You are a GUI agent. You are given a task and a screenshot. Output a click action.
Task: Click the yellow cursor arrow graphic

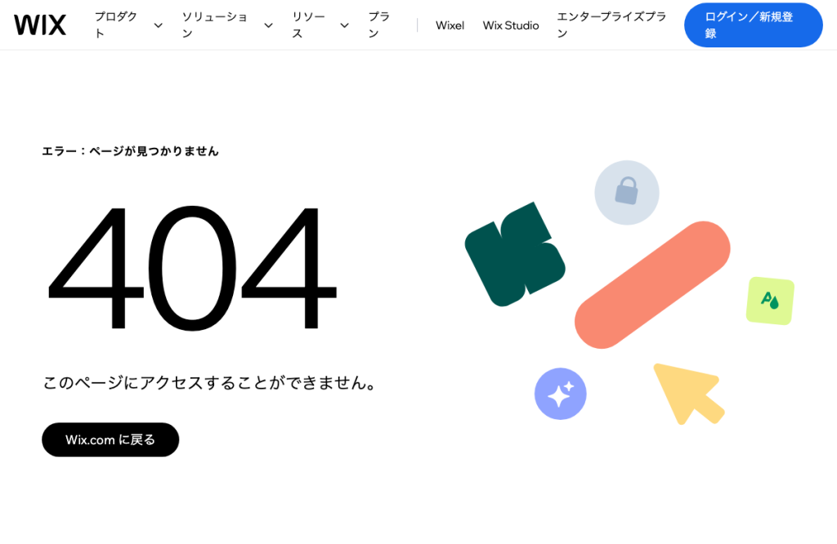click(688, 394)
